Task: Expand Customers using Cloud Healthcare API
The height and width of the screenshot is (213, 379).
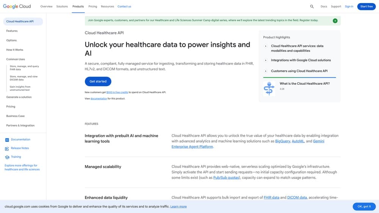Action: [266, 71]
